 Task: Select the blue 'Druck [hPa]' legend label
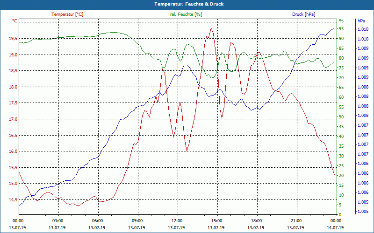point(303,14)
